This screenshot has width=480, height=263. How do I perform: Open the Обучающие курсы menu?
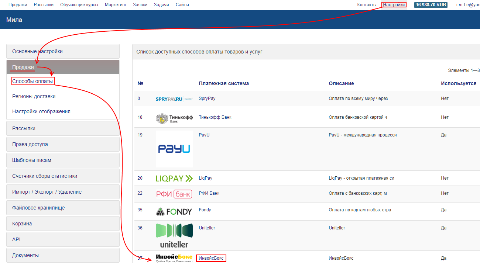pyautogui.click(x=79, y=5)
